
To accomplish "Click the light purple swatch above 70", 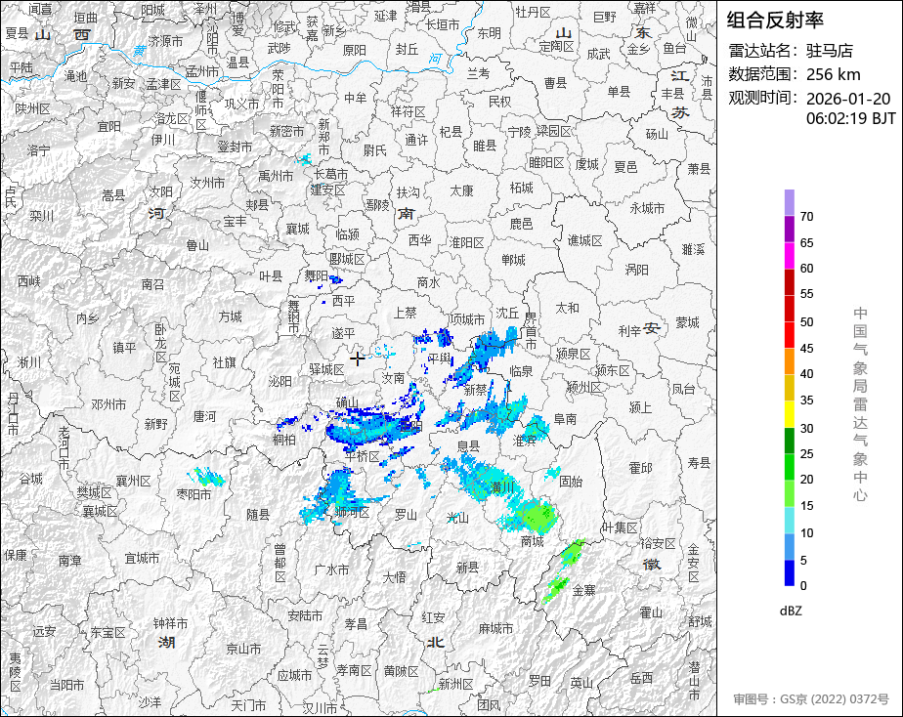I will pyautogui.click(x=789, y=202).
